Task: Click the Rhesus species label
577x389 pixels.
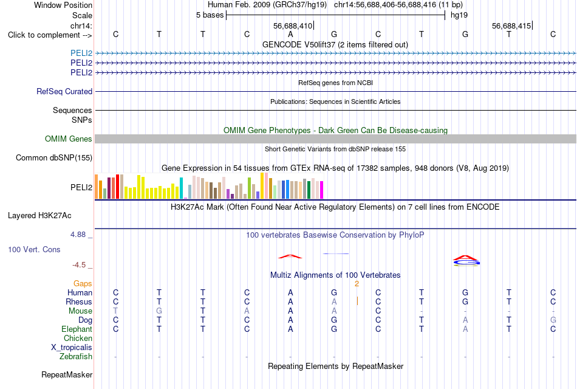Action: 79,301
